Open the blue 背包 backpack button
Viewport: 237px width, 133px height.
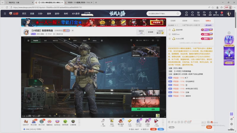161,129
